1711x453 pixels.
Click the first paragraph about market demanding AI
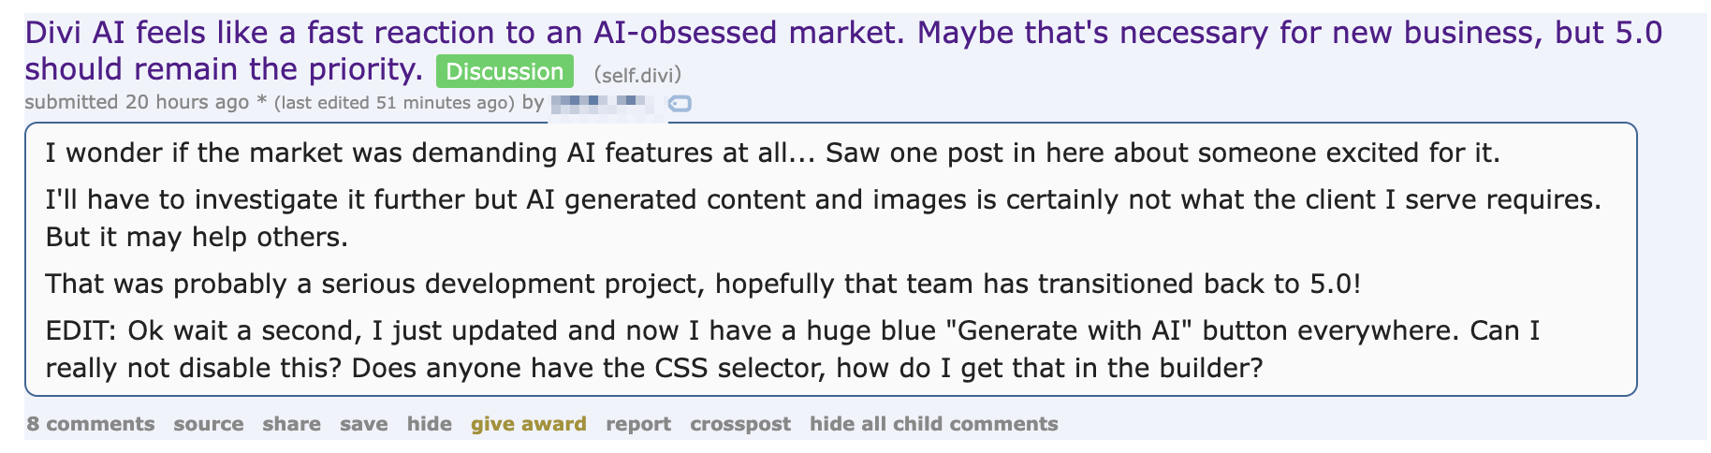(772, 153)
